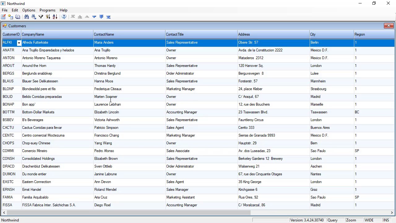
Task: Select the Order Administrator cell for Christina Berglund
Action: tap(201, 73)
